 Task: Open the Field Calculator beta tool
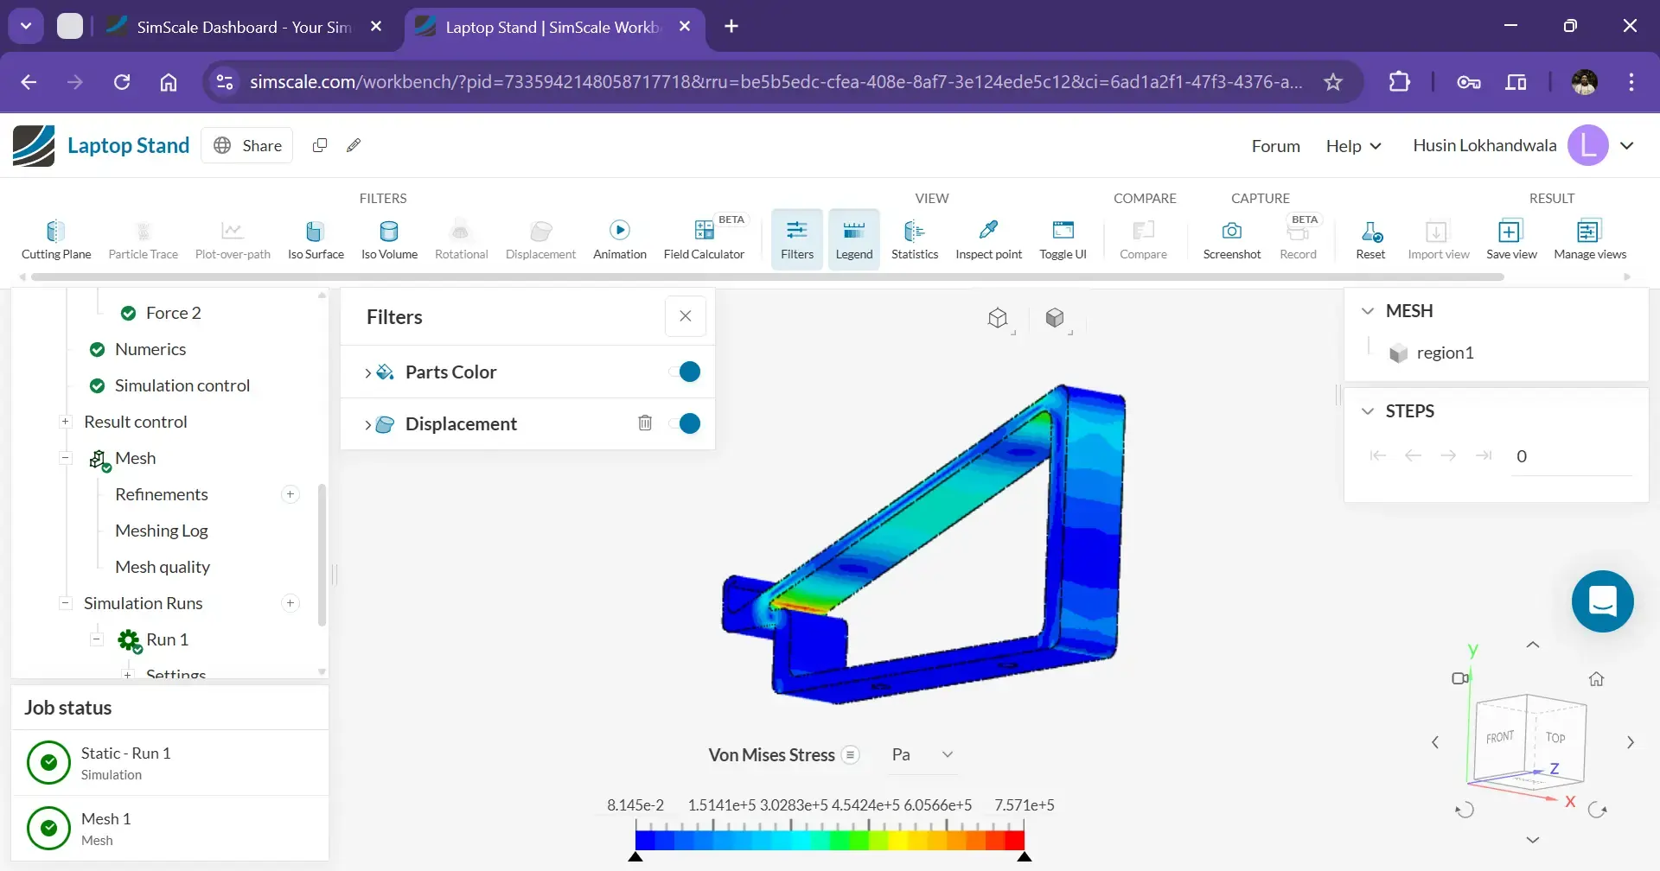click(705, 238)
